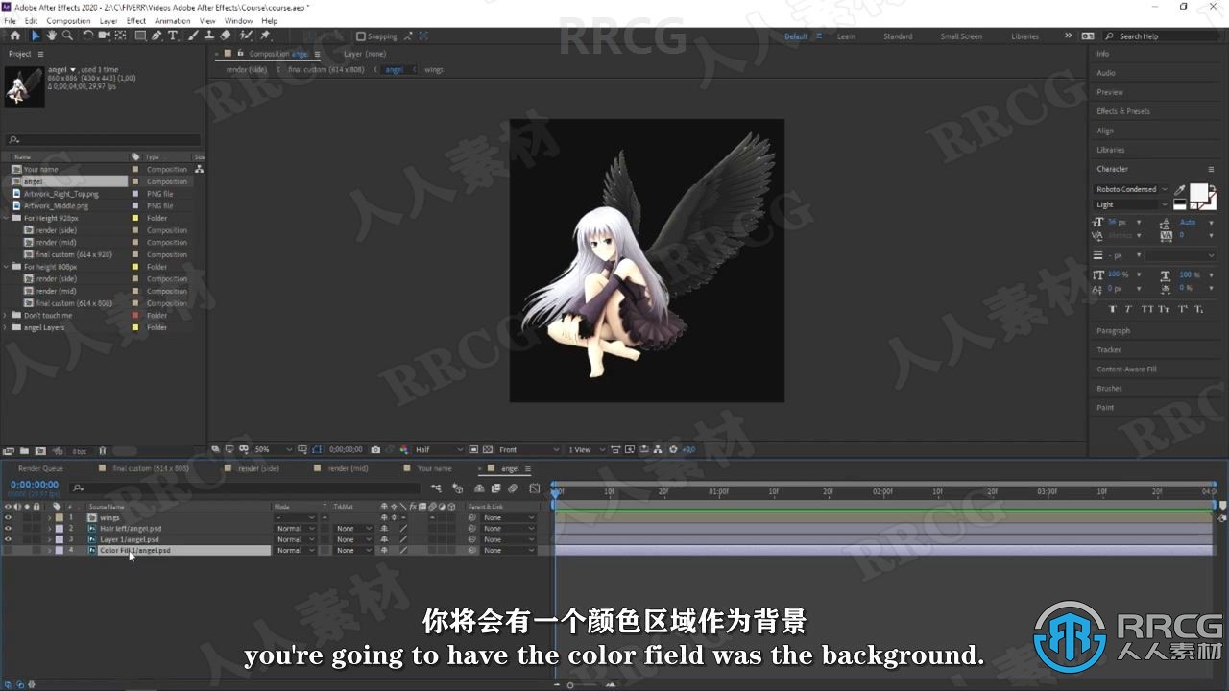Toggle the transparency grid in the viewer
The height and width of the screenshot is (691, 1229).
click(x=487, y=449)
